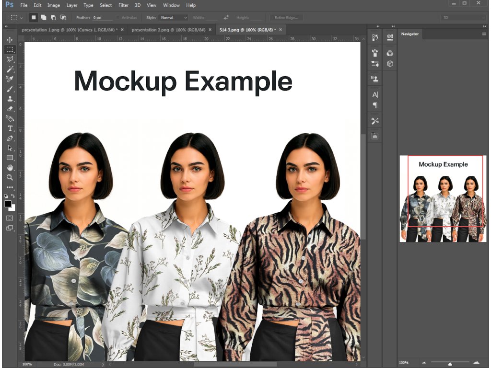Switch to the presentation 2.png tab

pos(168,30)
